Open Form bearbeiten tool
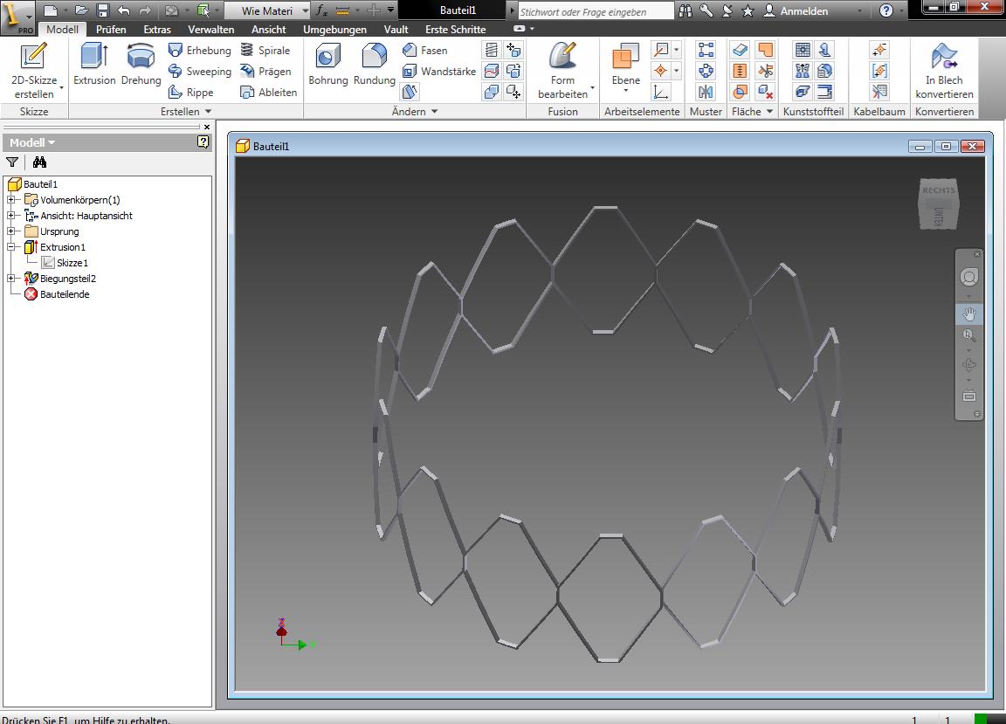 click(x=562, y=70)
